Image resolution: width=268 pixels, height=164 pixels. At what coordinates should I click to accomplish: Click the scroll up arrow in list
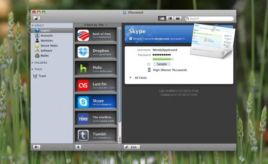coord(120,138)
